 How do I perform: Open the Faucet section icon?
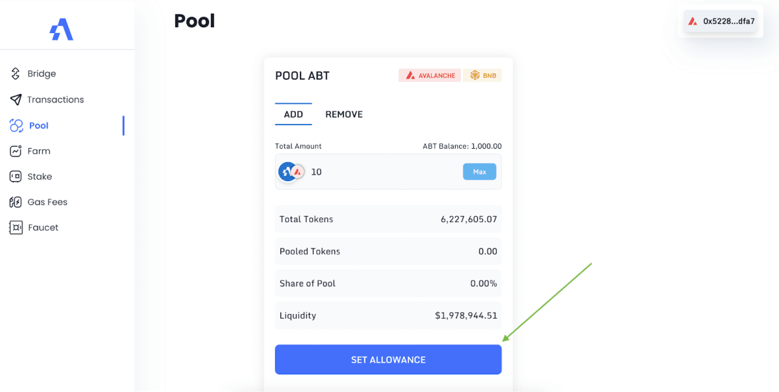tap(14, 227)
